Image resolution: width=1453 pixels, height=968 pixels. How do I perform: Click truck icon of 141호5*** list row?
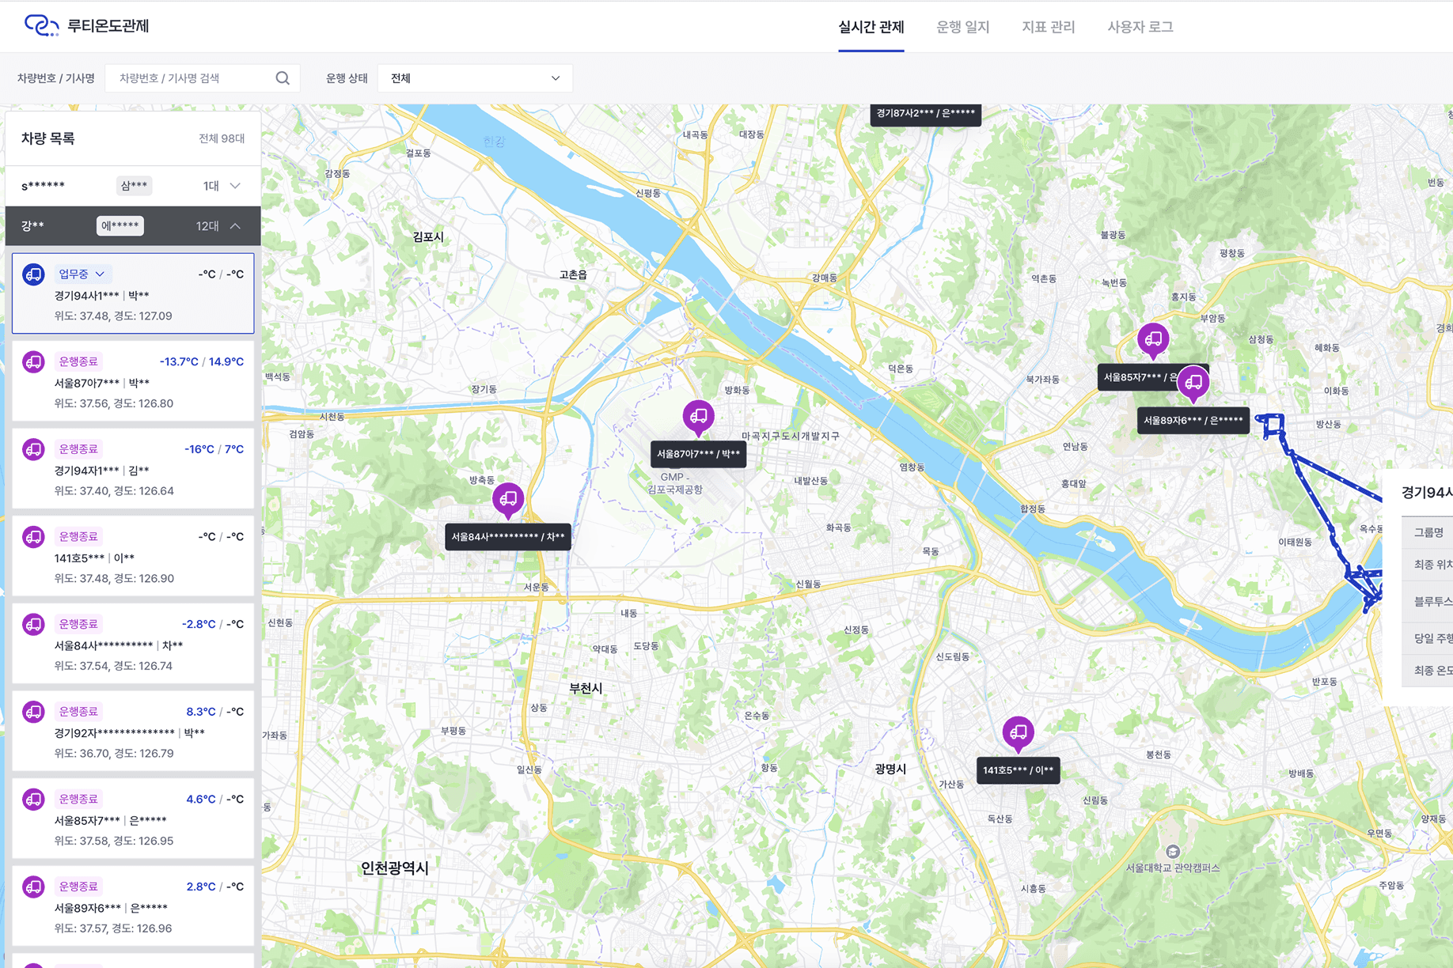(33, 537)
